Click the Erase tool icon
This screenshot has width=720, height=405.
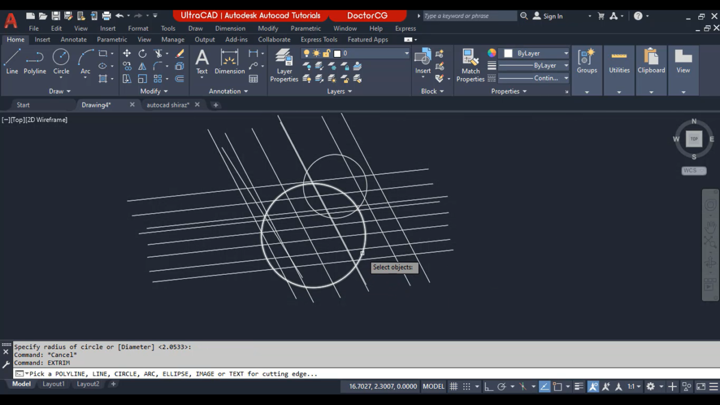click(x=179, y=53)
